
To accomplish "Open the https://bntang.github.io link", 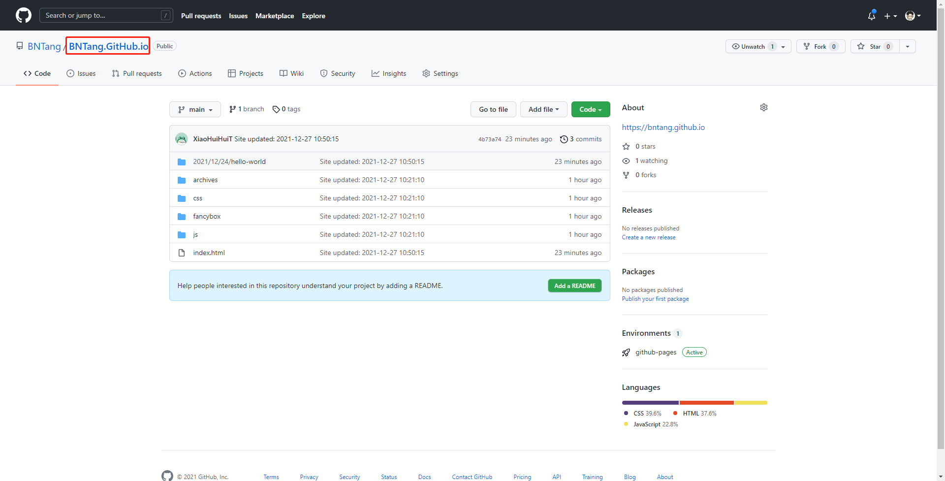I will coord(663,127).
